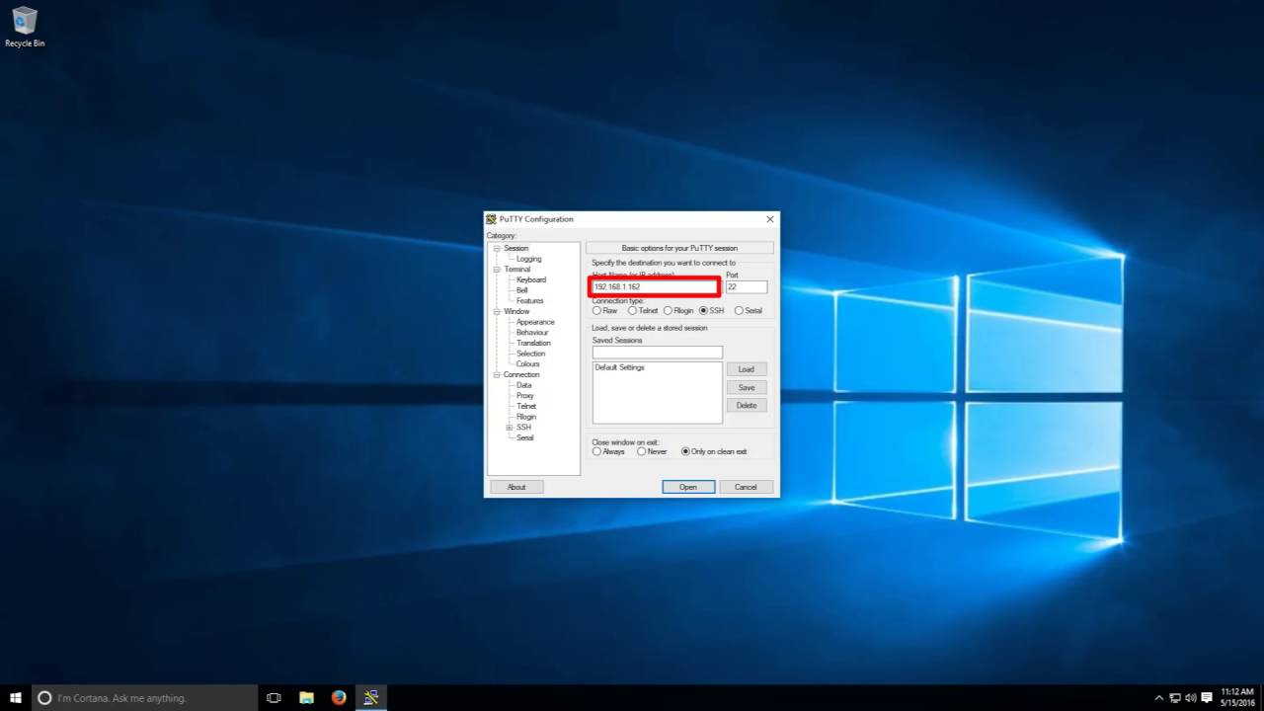This screenshot has width=1264, height=711.
Task: Open the Window category
Action: point(516,311)
